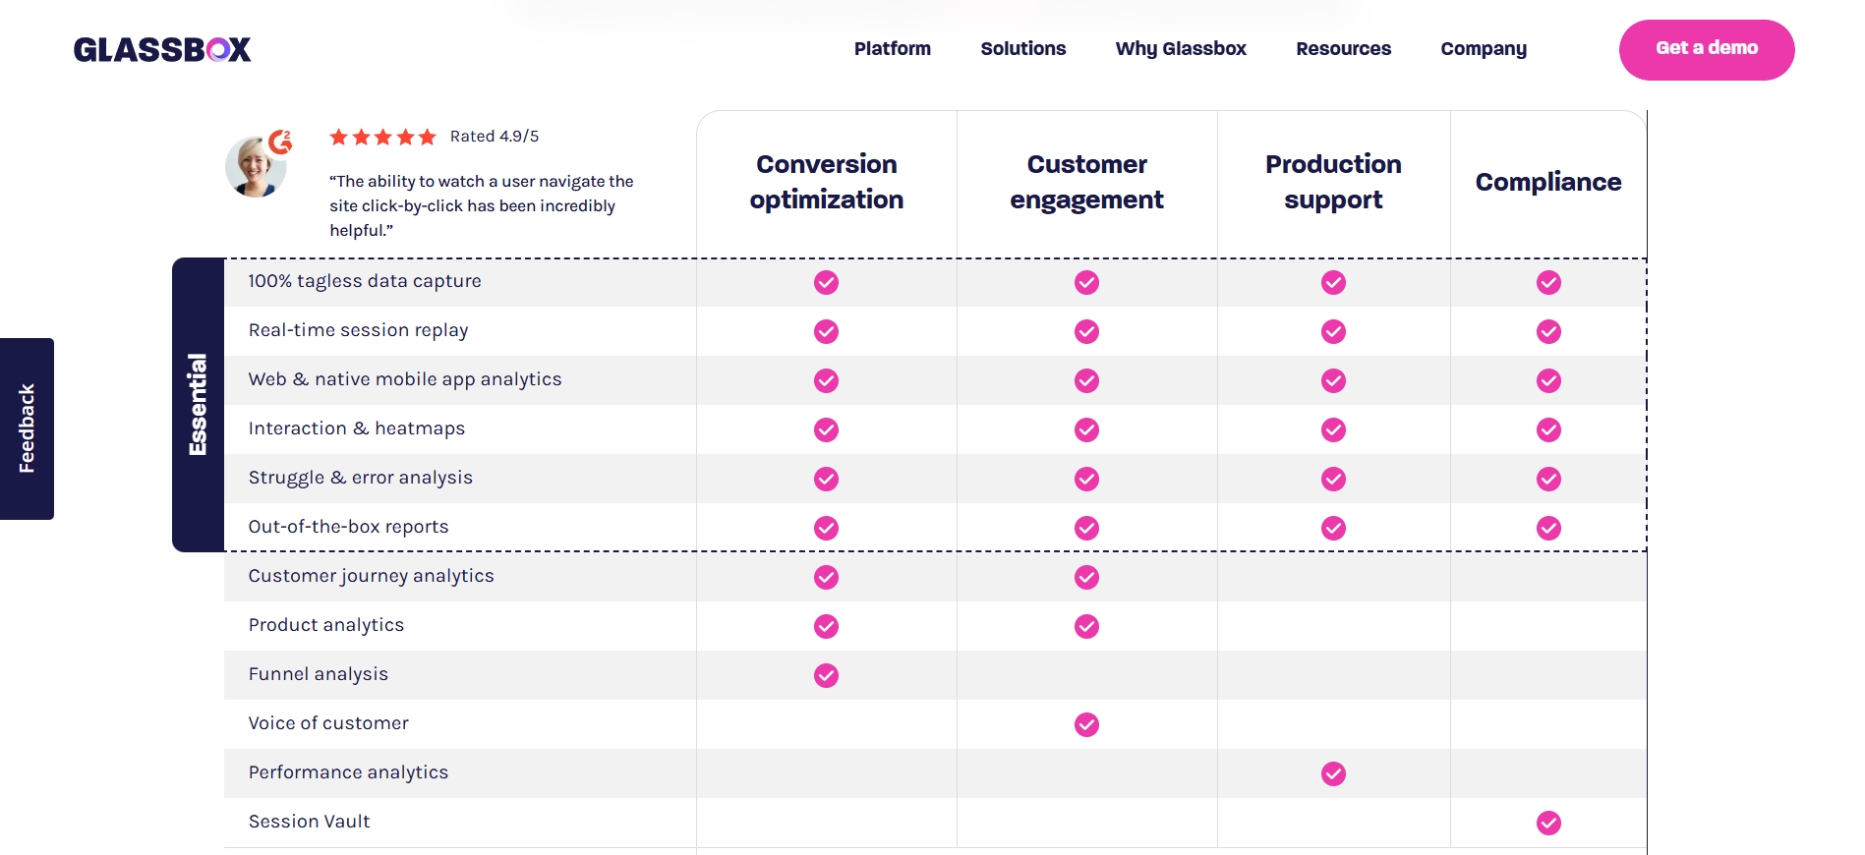Click the G2 logo badge near the review
The image size is (1865, 855).
click(x=278, y=142)
